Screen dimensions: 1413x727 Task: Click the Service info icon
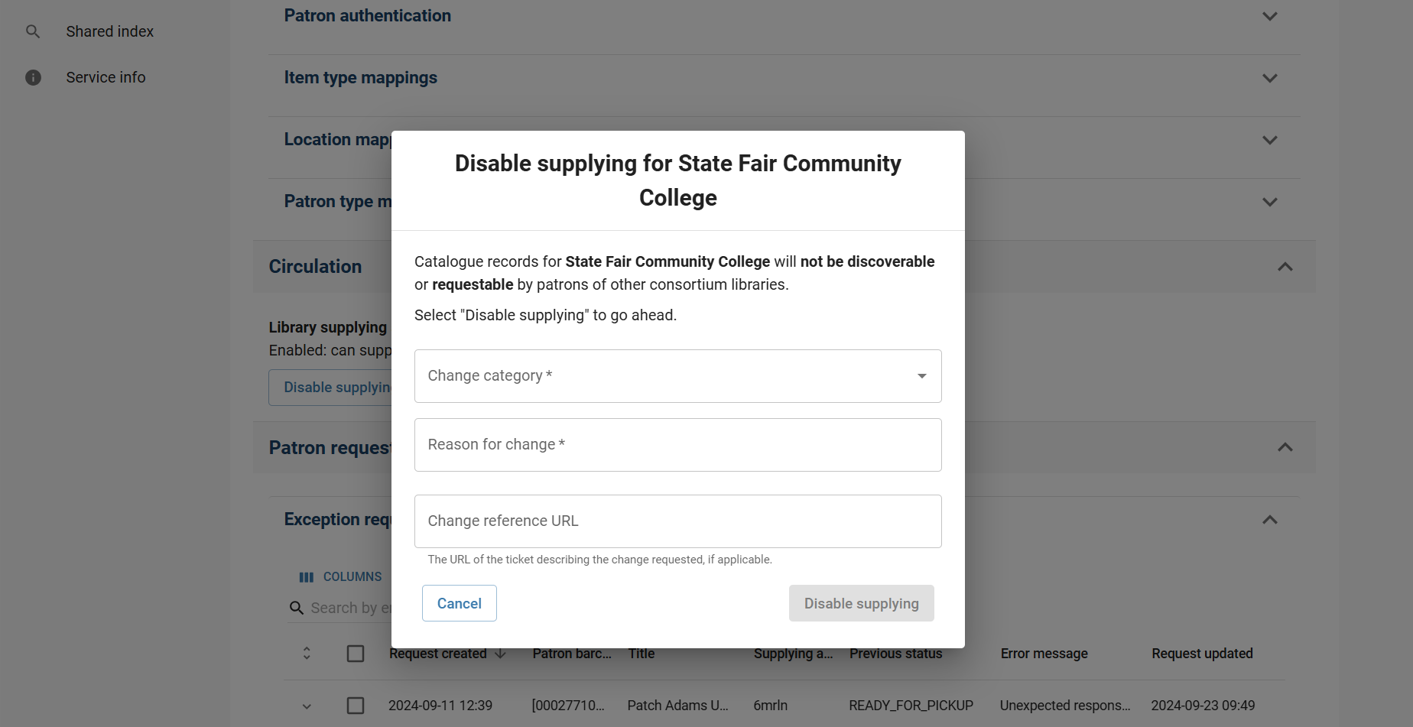pos(33,77)
